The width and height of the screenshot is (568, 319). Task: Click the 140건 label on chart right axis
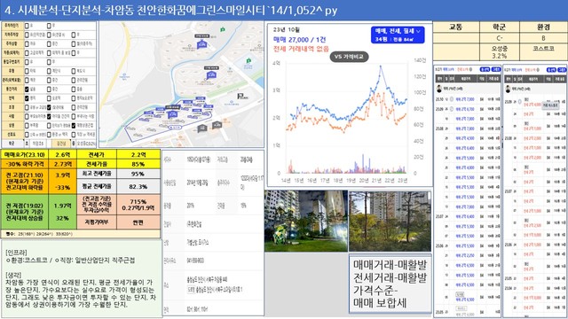pos(420,60)
